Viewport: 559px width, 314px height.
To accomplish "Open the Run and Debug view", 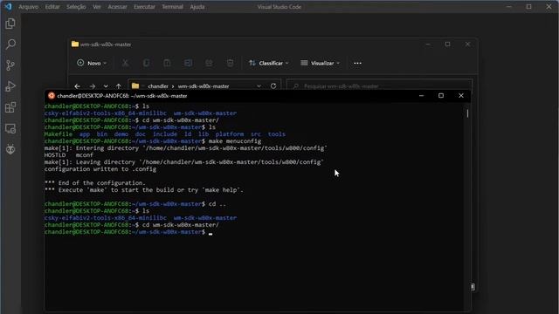I will pyautogui.click(x=10, y=86).
